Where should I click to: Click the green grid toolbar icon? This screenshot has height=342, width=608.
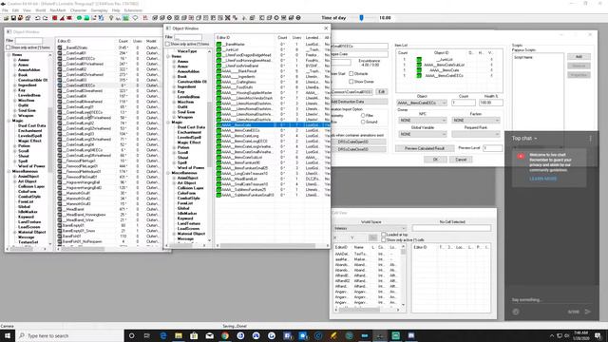click(126, 18)
